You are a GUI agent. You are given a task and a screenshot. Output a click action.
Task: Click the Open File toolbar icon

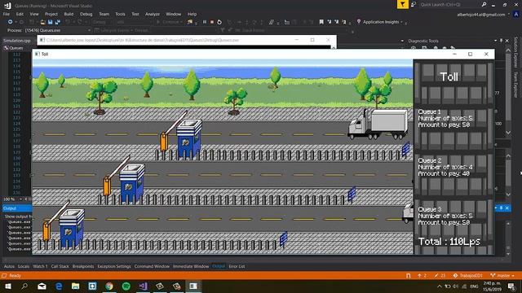click(42, 22)
